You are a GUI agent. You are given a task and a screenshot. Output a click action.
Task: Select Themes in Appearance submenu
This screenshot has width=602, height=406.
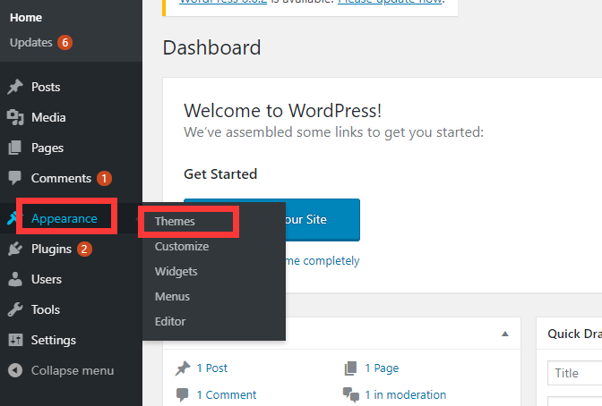[x=175, y=221]
